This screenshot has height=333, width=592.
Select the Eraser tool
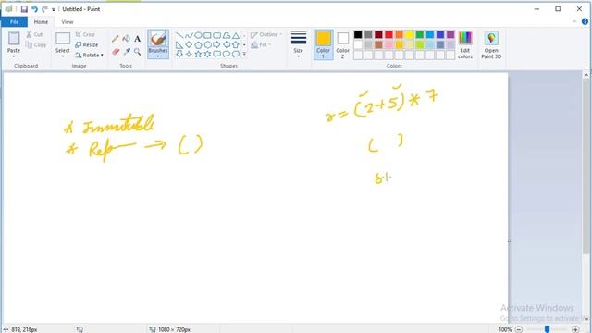coord(116,52)
